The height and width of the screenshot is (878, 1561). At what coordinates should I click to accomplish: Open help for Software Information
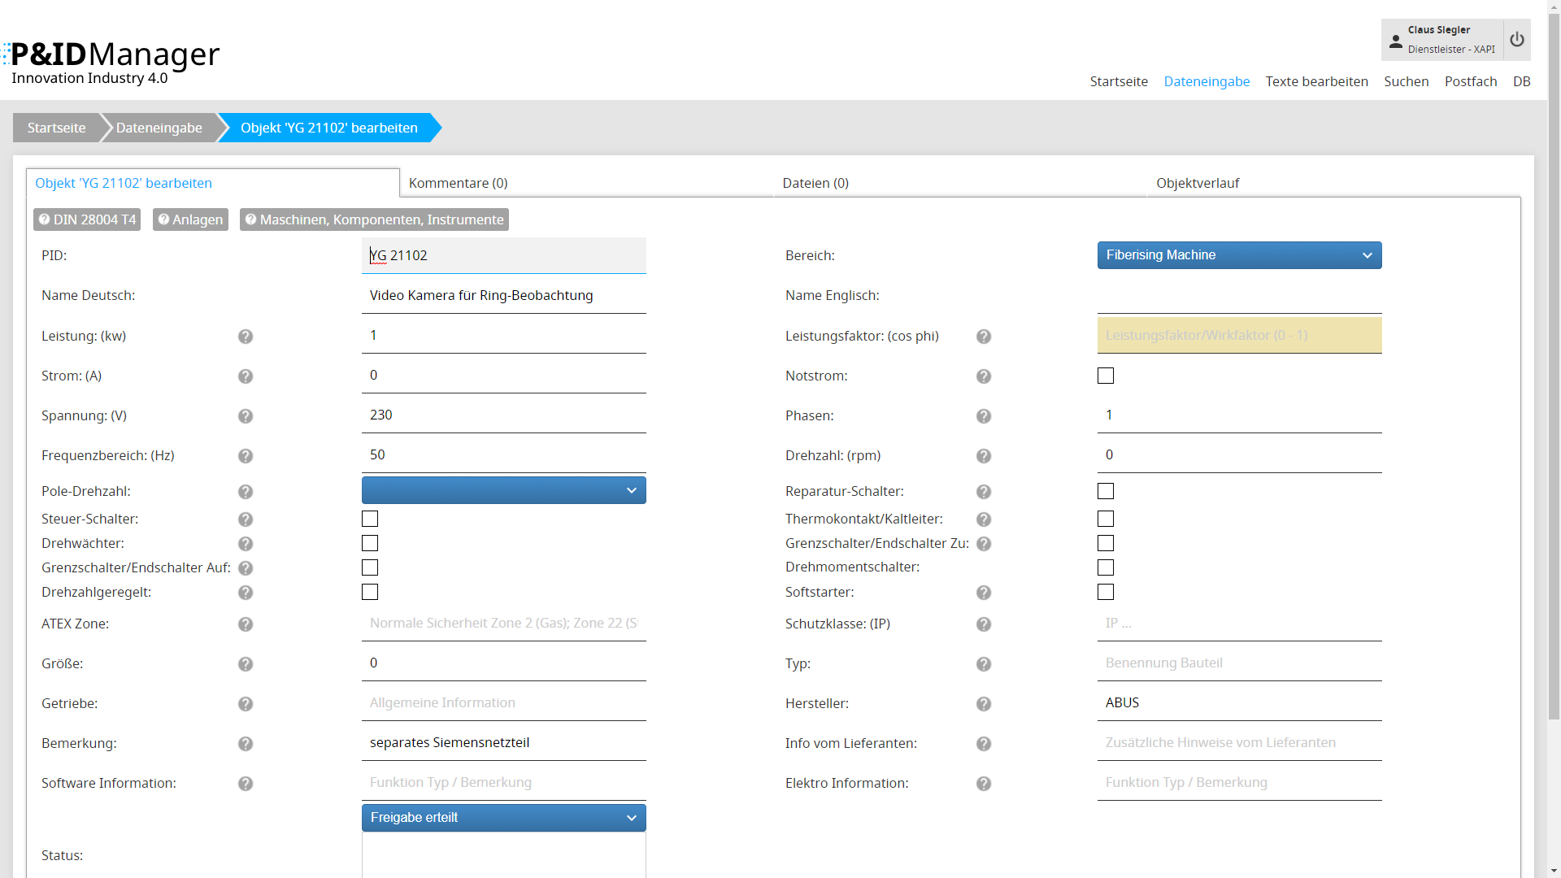[246, 784]
